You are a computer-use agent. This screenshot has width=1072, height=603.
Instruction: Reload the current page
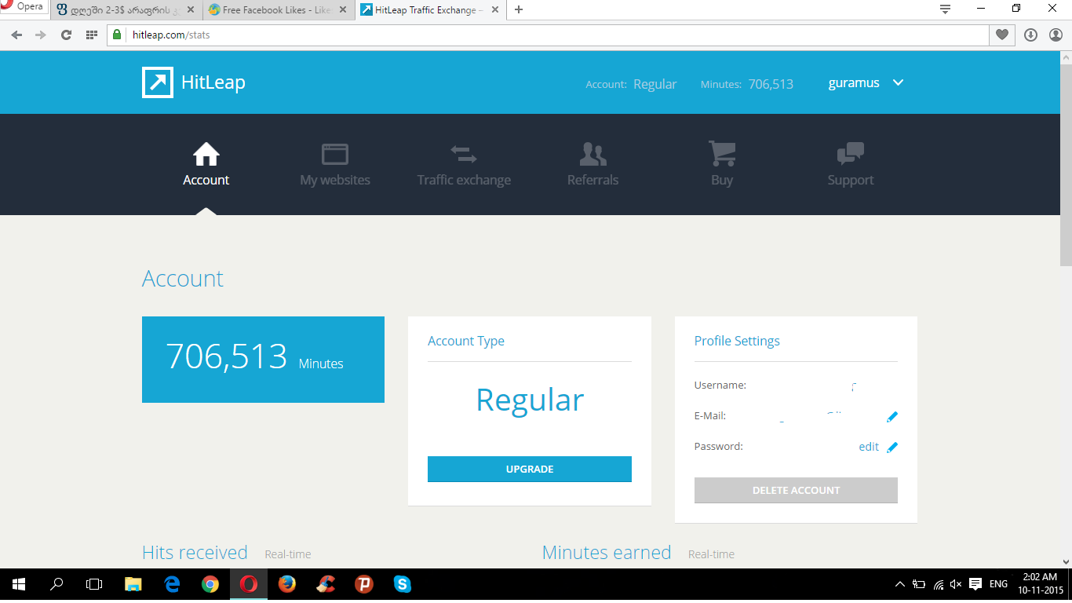[66, 35]
